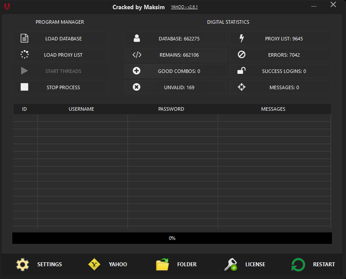
Task: Open the YAHOO - v2.6.1 link
Action: 184,7
